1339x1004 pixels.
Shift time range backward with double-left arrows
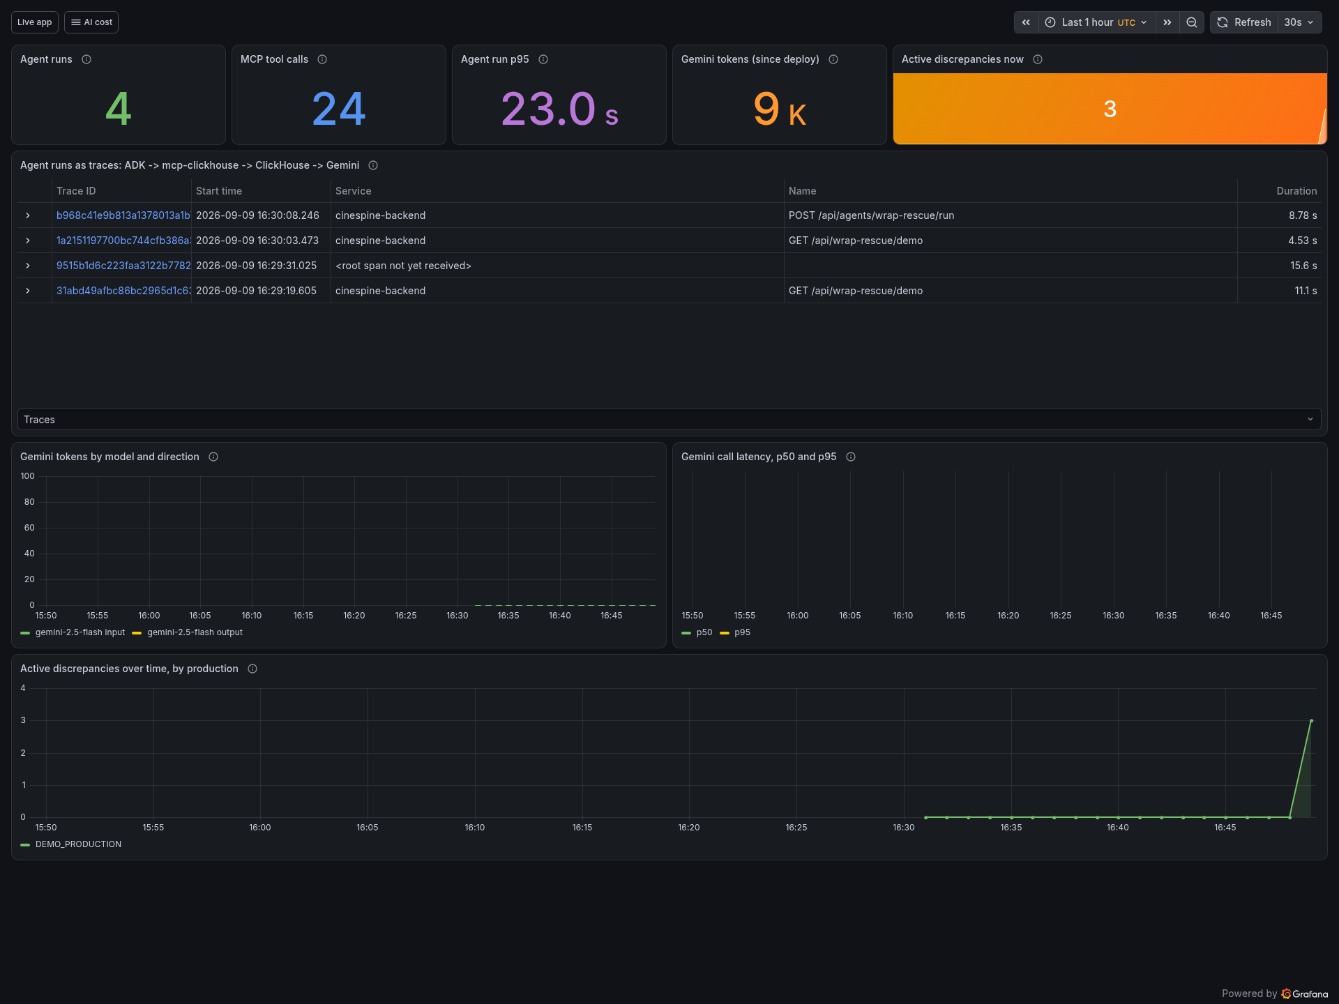(1026, 22)
